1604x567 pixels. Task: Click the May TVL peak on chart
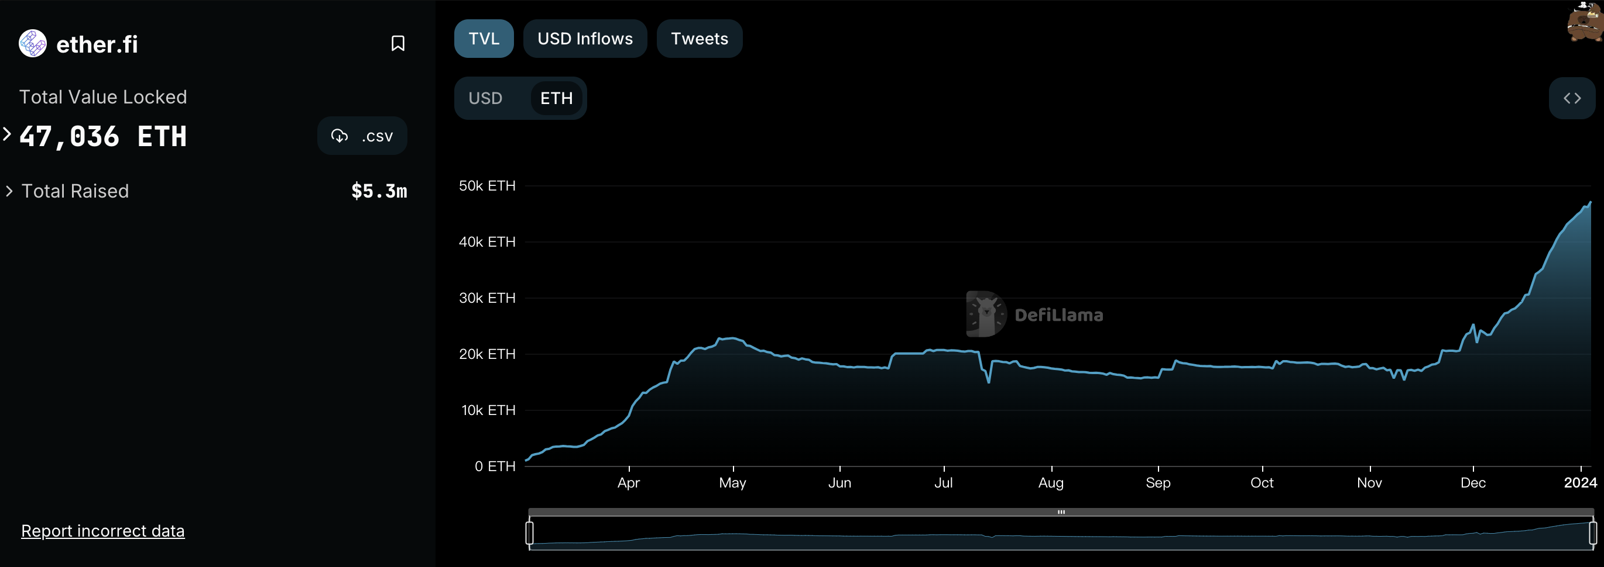point(732,338)
